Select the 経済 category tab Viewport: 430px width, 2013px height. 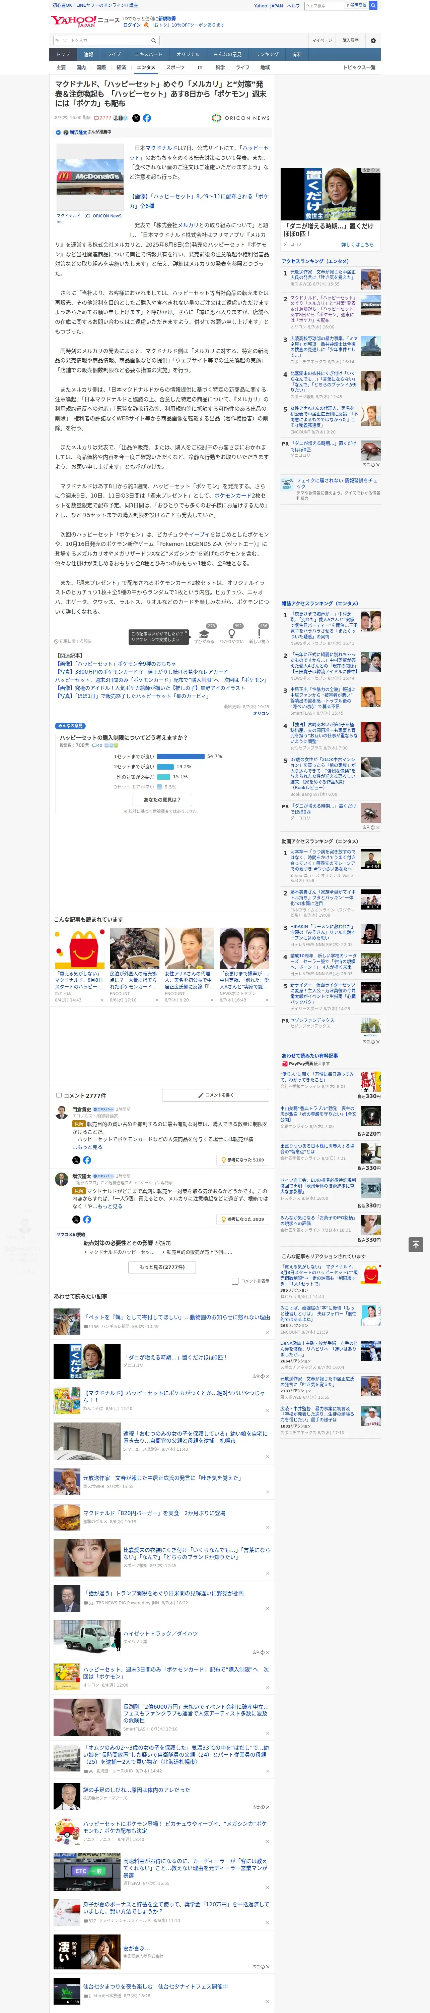pos(121,67)
